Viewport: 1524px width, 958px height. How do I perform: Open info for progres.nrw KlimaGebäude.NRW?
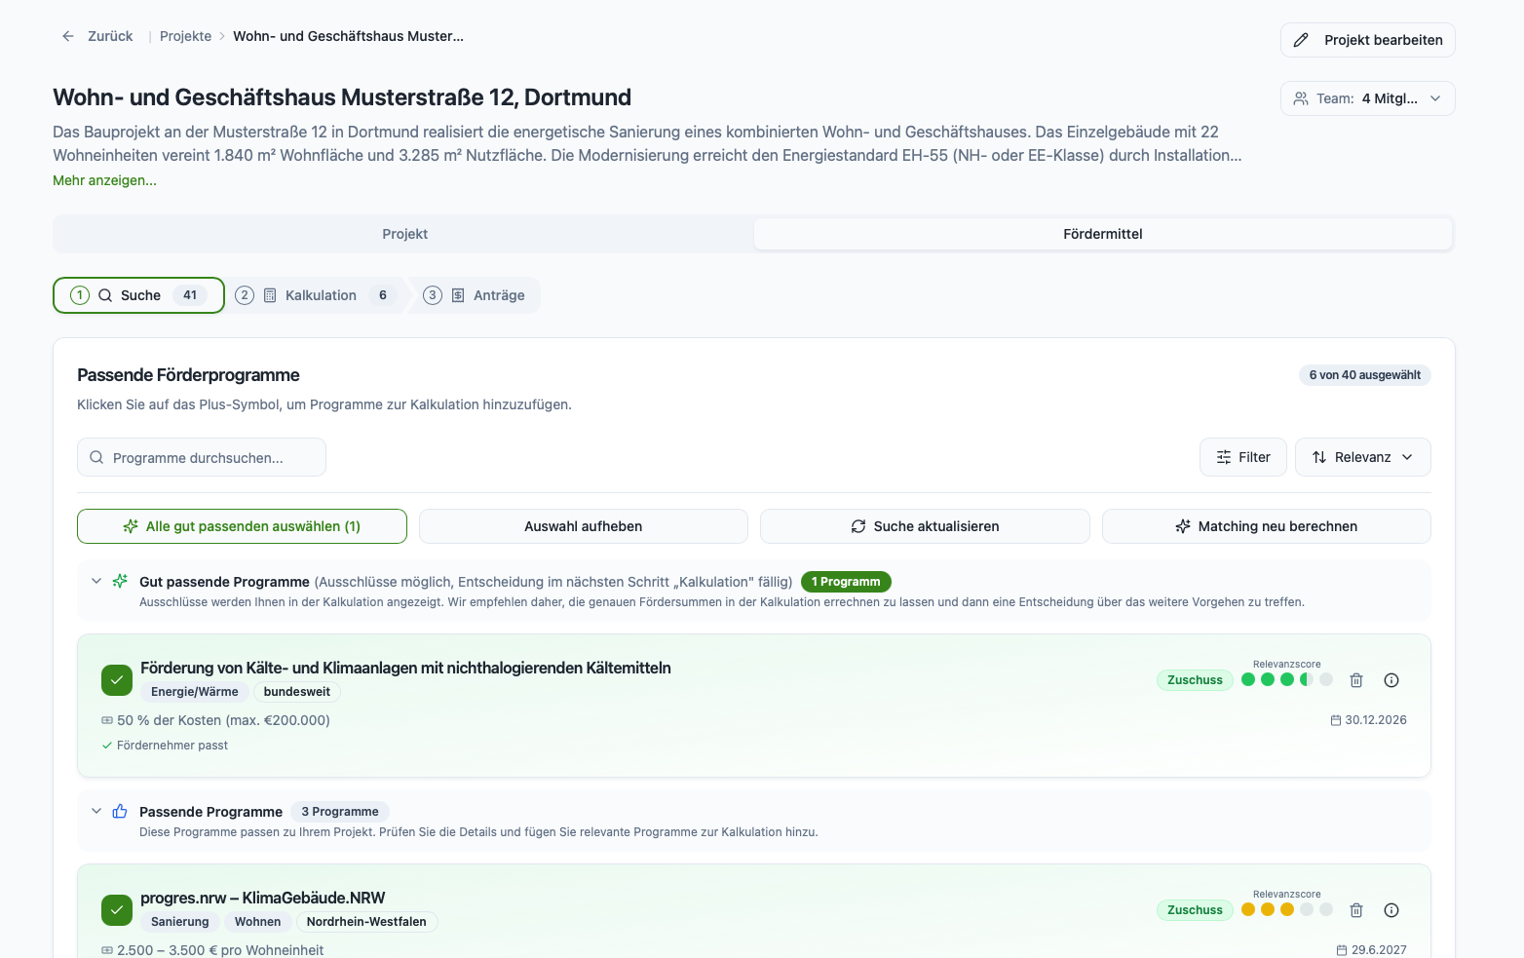pos(1391,910)
